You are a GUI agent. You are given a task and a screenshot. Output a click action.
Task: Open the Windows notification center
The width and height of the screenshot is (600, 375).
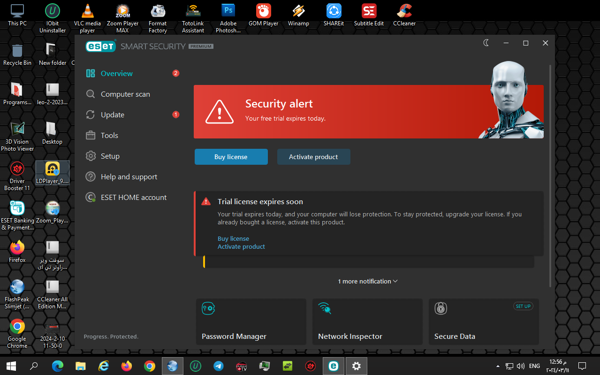click(582, 366)
